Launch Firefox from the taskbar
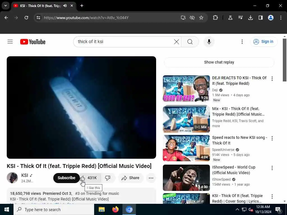 coord(115,209)
